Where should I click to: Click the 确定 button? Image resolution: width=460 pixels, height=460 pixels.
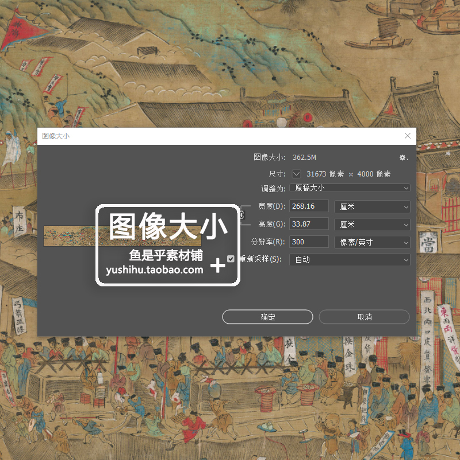(267, 317)
